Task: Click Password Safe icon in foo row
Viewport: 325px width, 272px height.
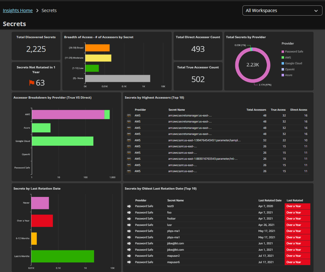Action: (x=129, y=213)
